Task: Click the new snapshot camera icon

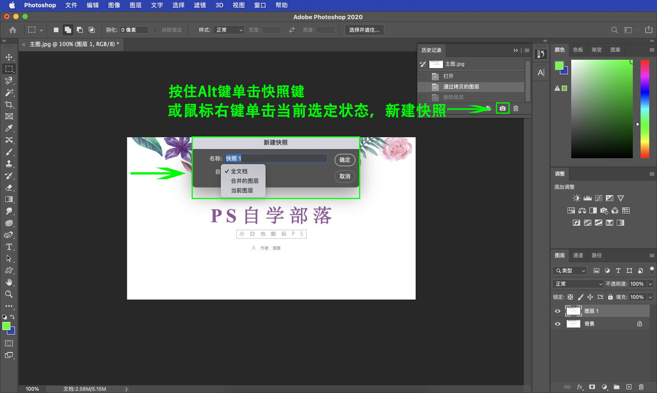Action: click(x=502, y=108)
